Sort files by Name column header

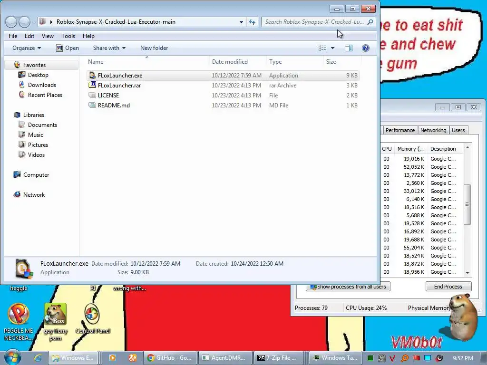146,61
